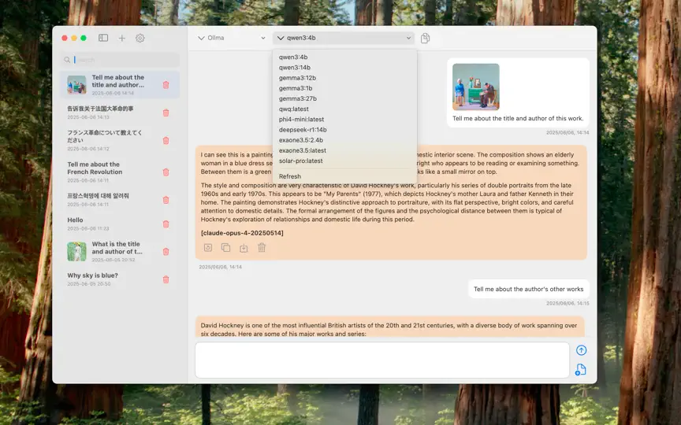The height and width of the screenshot is (425, 681).
Task: Select qwen3:4b from model list
Action: coord(345,57)
